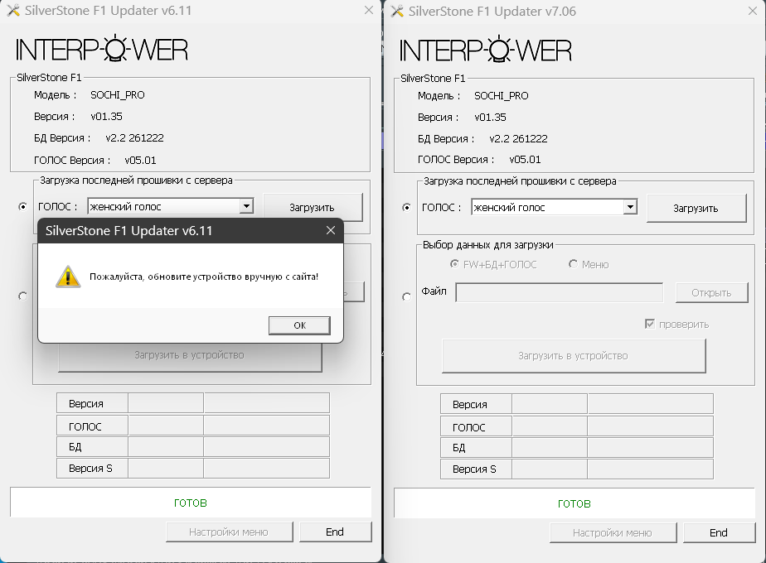Click the v6.11 window title wrench icon
The width and height of the screenshot is (766, 563).
[x=13, y=10]
